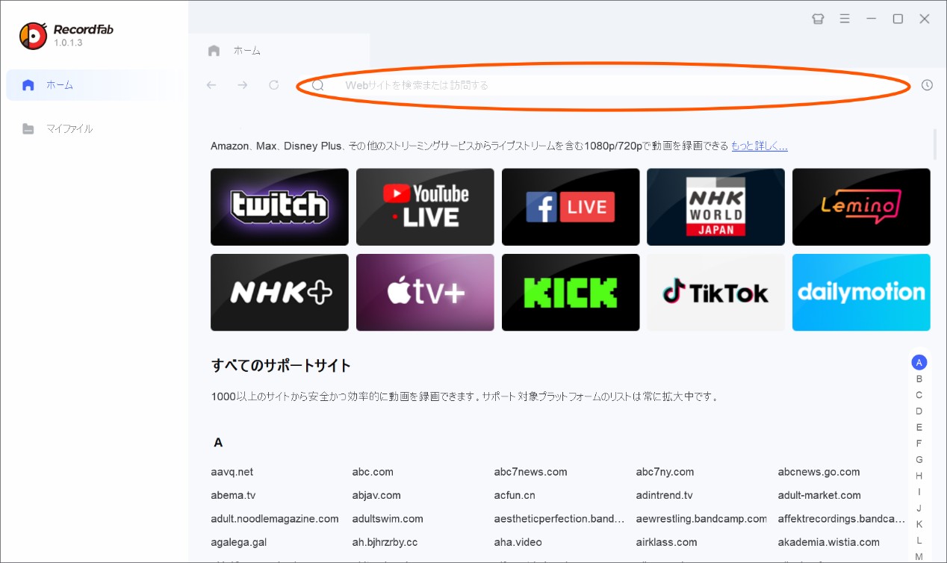947x563 pixels.
Task: Click the もっと詳しく... link
Action: 759,146
